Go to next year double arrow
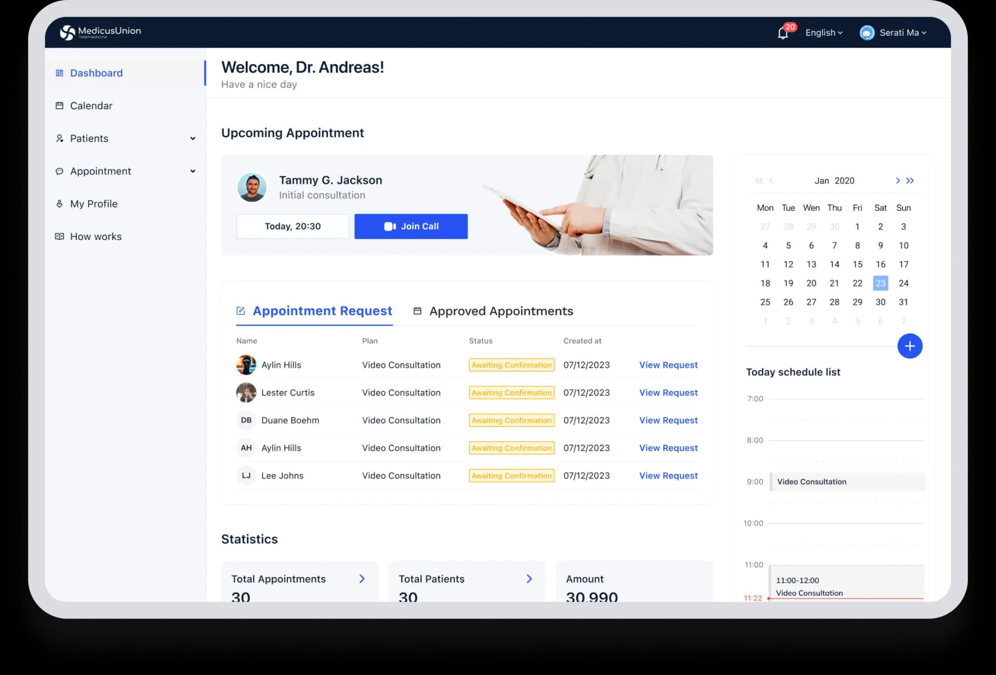The height and width of the screenshot is (675, 996). coord(910,180)
